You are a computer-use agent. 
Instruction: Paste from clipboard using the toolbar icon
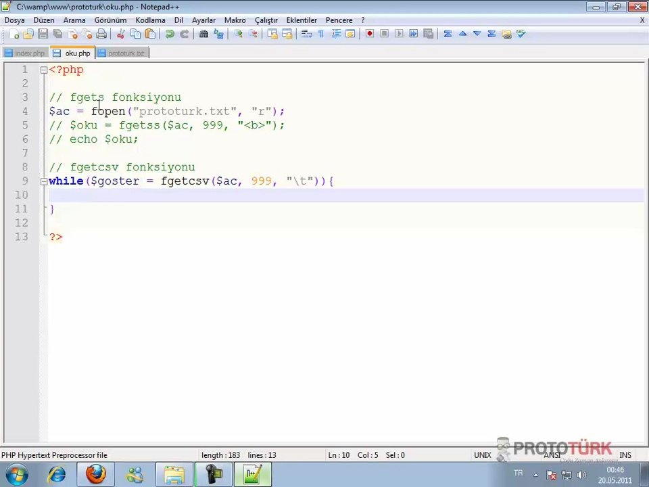(150, 34)
